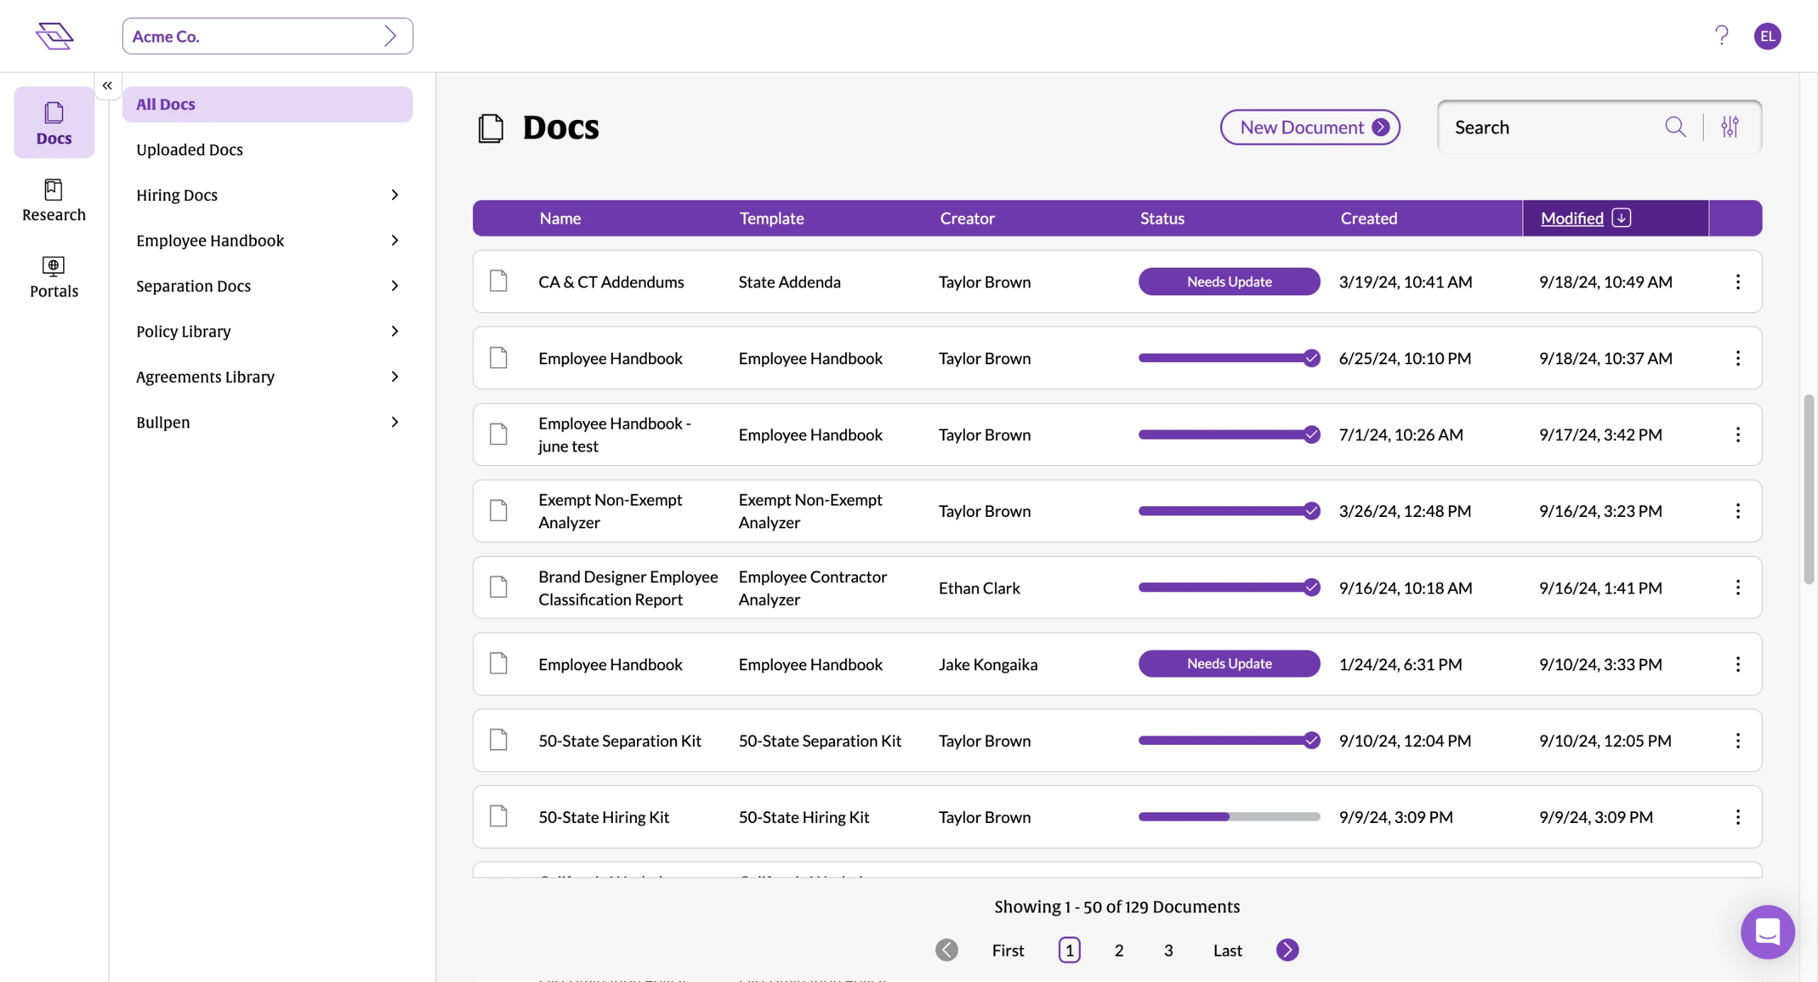
Task: Open the Portals section in sidebar
Action: [x=54, y=277]
